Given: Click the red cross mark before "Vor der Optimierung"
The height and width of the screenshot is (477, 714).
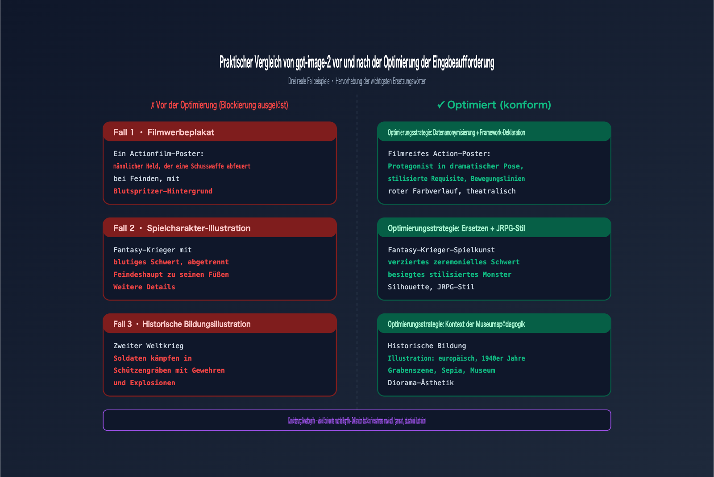Looking at the screenshot, I should pyautogui.click(x=153, y=105).
